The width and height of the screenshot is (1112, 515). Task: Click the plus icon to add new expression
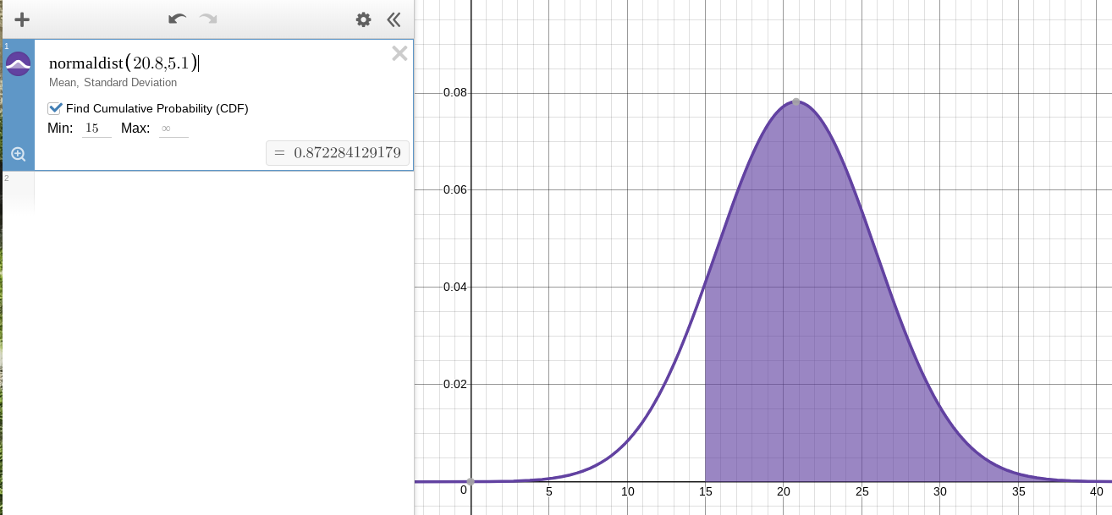tap(21, 19)
